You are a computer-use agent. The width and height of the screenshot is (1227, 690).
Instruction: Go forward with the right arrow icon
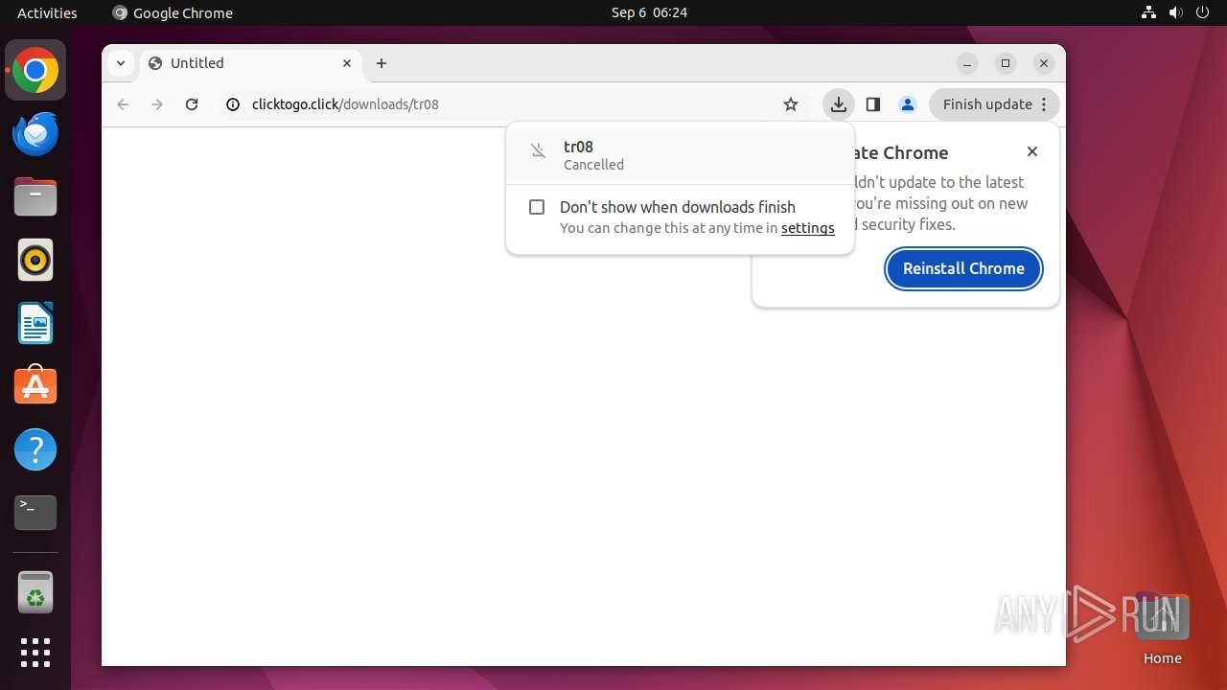[x=157, y=104]
